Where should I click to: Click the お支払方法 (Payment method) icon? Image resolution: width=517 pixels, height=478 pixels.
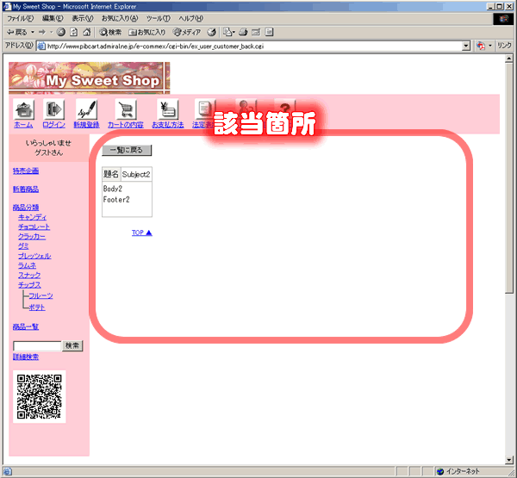(x=167, y=110)
